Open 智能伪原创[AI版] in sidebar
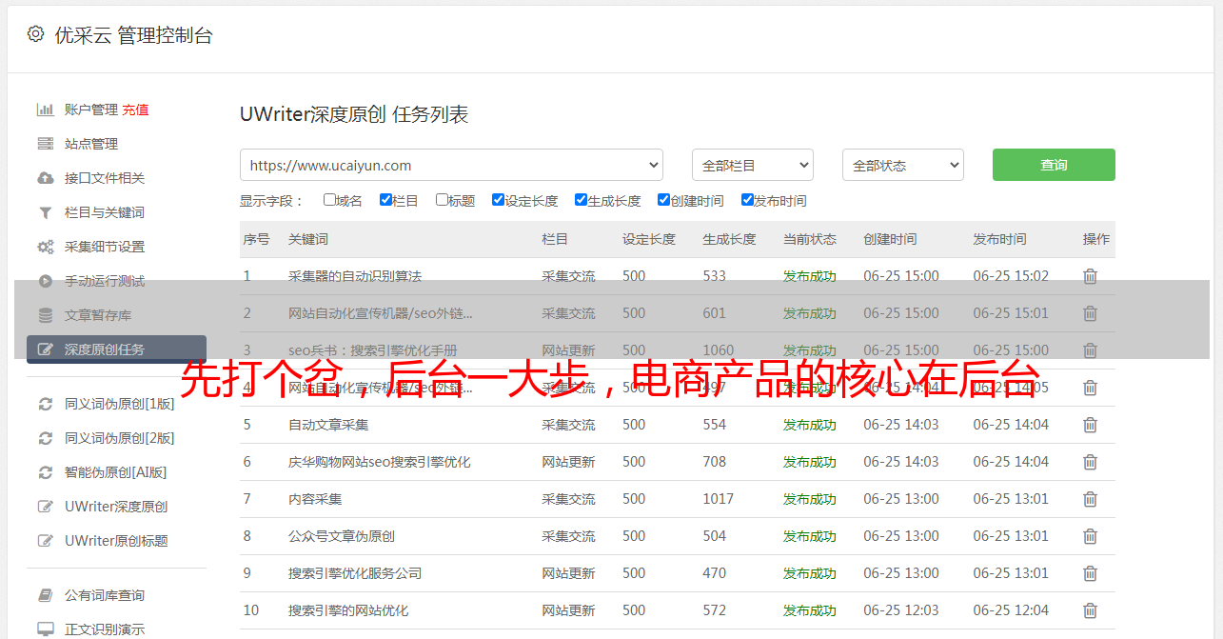Image resolution: width=1223 pixels, height=639 pixels. pyautogui.click(x=115, y=472)
